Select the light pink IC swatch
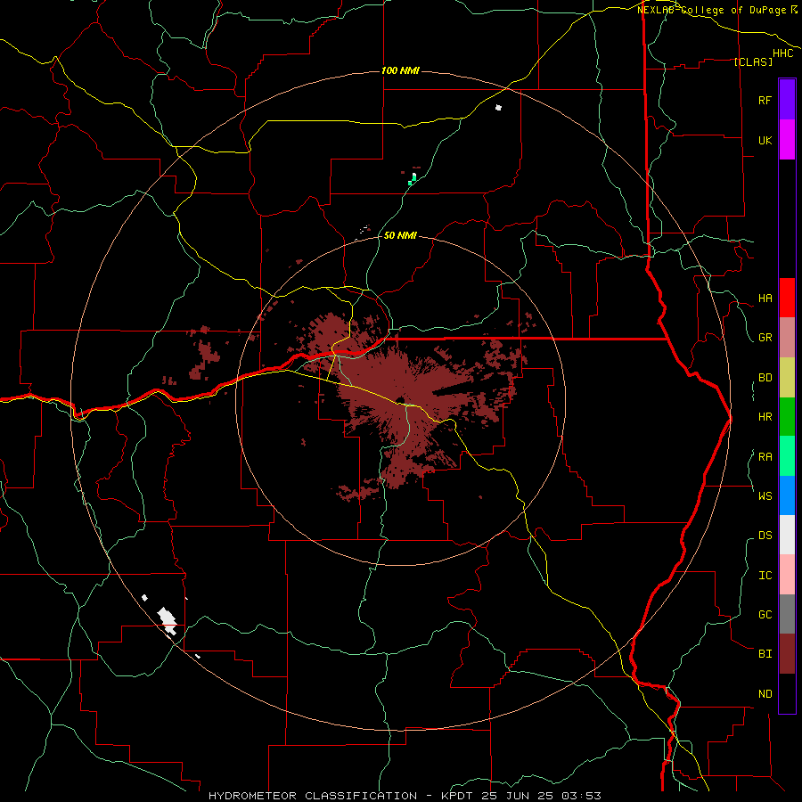The width and height of the screenshot is (802, 802). [x=787, y=575]
